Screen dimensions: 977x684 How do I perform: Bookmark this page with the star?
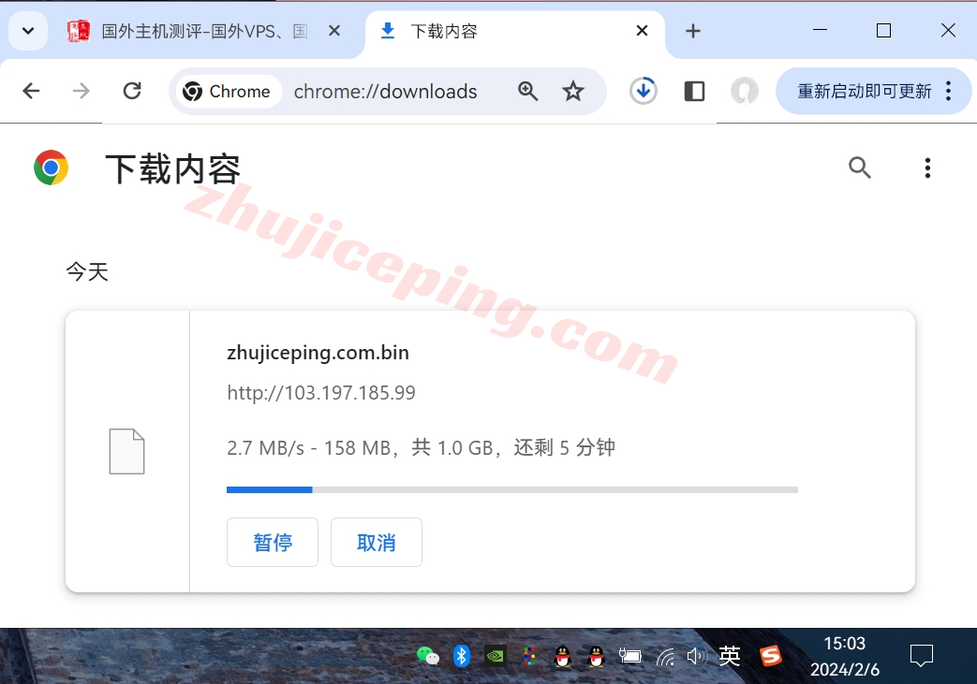coord(572,92)
